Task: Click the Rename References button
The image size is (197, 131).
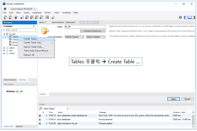Action: [x=93, y=31]
